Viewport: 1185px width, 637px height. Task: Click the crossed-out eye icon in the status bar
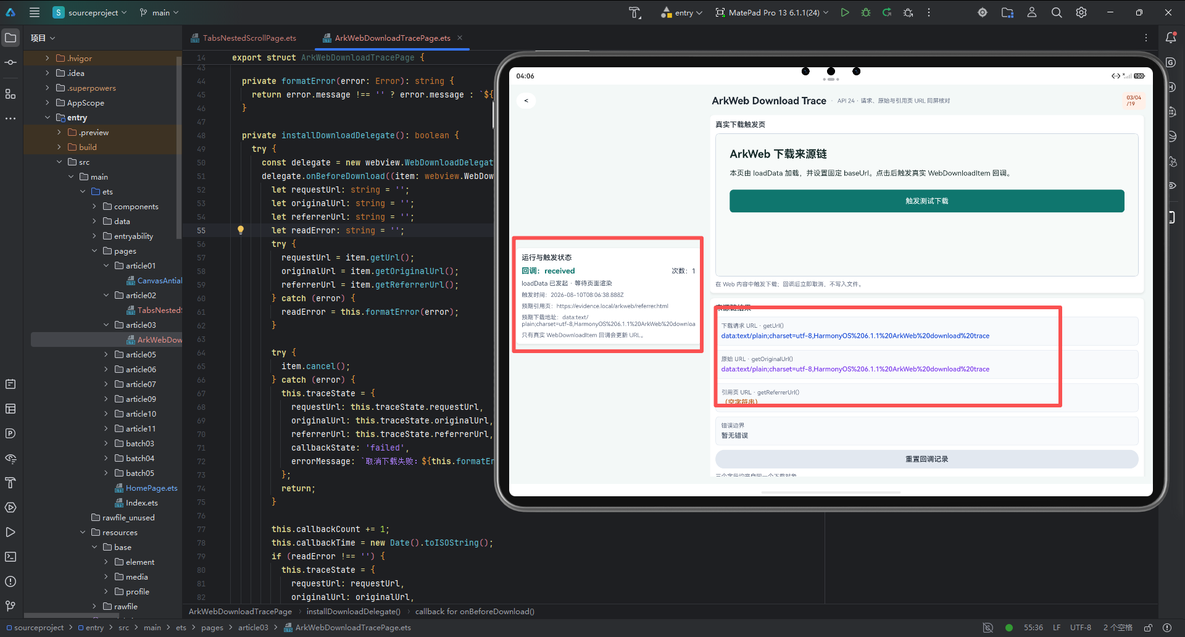(988, 628)
